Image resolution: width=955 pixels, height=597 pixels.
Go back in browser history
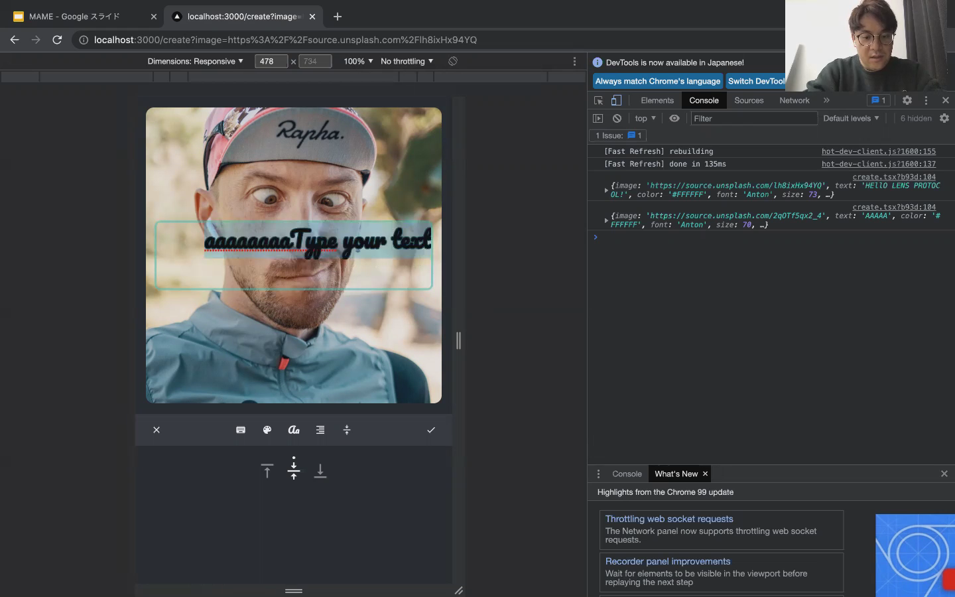15,40
